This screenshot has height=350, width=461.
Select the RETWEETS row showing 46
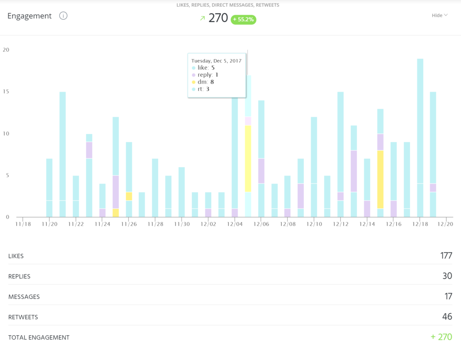point(230,317)
